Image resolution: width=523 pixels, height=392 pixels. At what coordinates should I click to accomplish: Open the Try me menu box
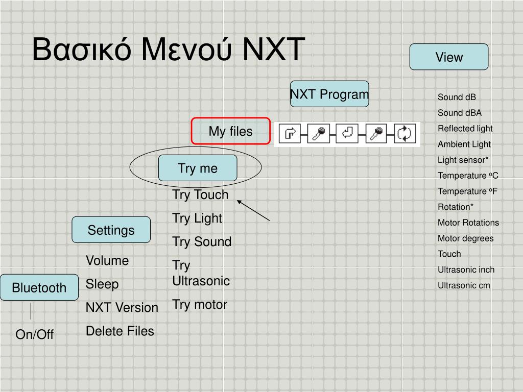point(198,168)
